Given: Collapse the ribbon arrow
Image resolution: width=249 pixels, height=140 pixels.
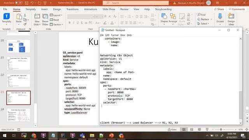Looking at the screenshot, I should pyautogui.click(x=246, y=29).
